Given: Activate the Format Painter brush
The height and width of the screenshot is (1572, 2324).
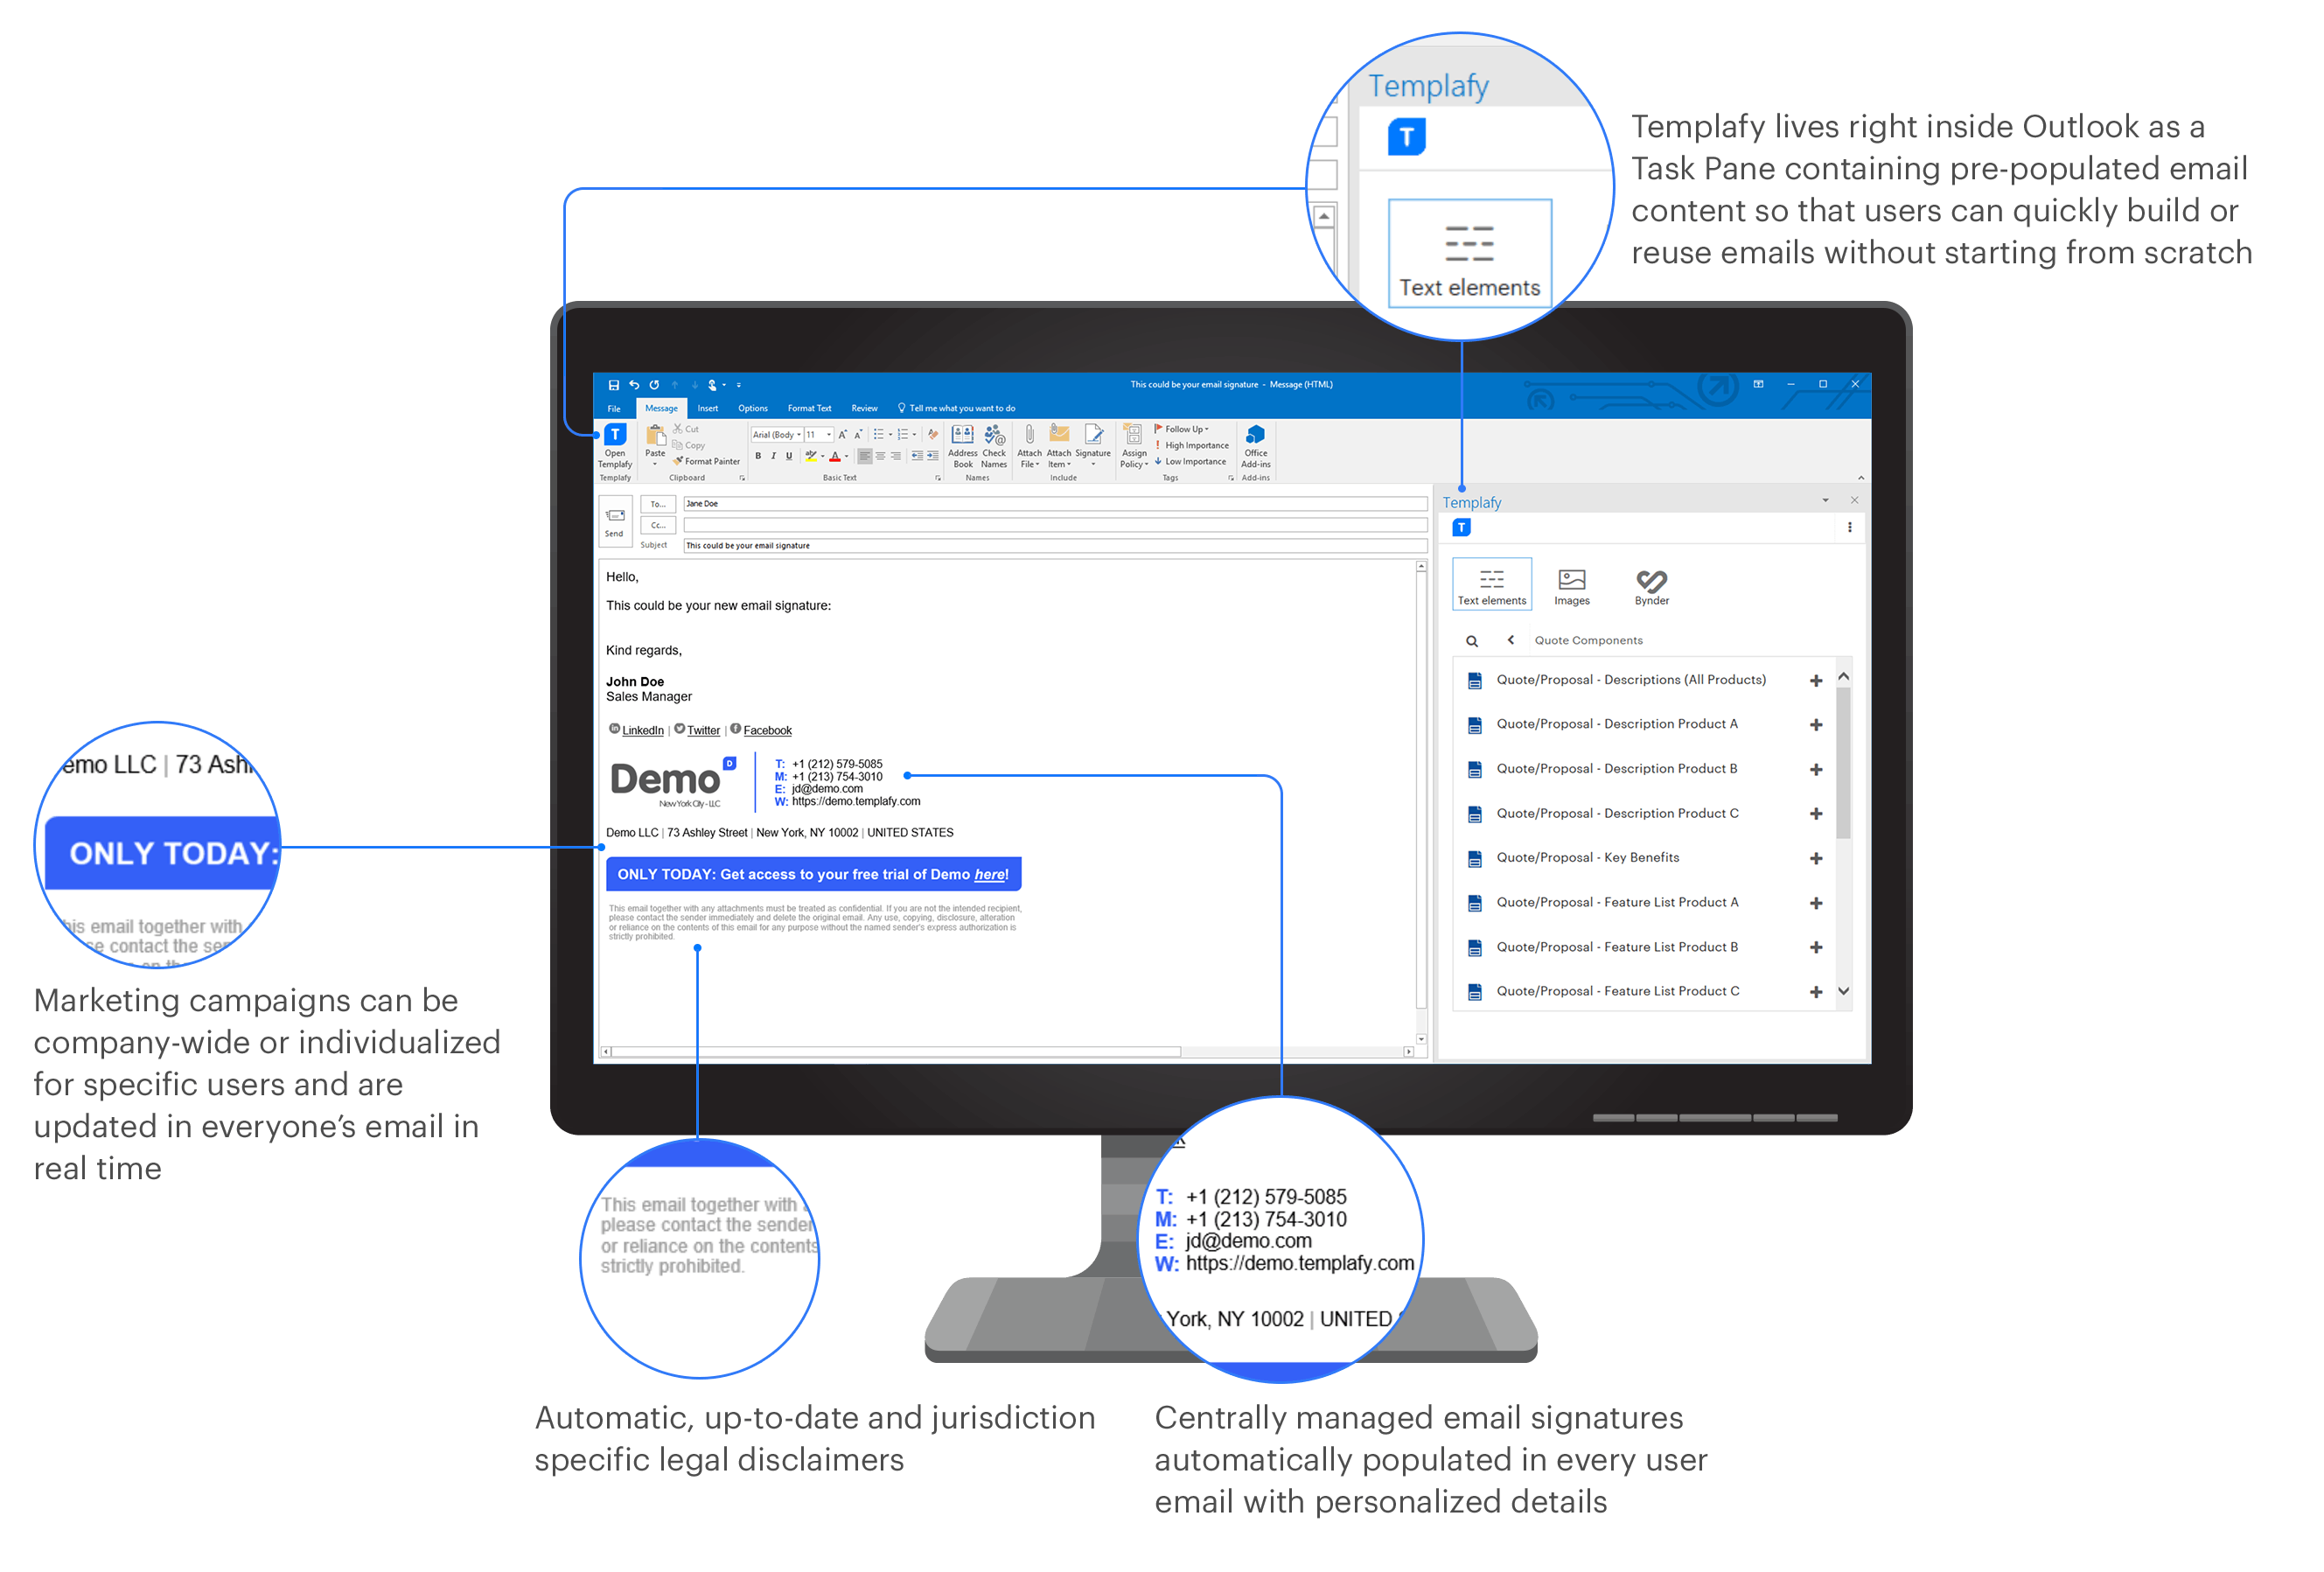Looking at the screenshot, I should [706, 461].
